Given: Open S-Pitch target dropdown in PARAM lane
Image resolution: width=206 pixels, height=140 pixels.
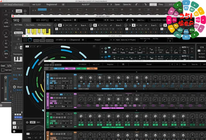Looking at the screenshot, I should click(x=110, y=95).
